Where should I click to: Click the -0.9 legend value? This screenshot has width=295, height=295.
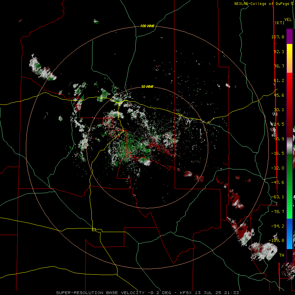279,139
